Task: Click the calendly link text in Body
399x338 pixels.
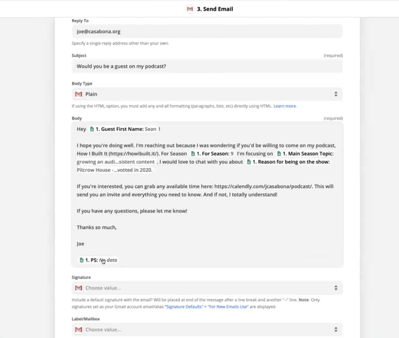Action: tap(263, 187)
